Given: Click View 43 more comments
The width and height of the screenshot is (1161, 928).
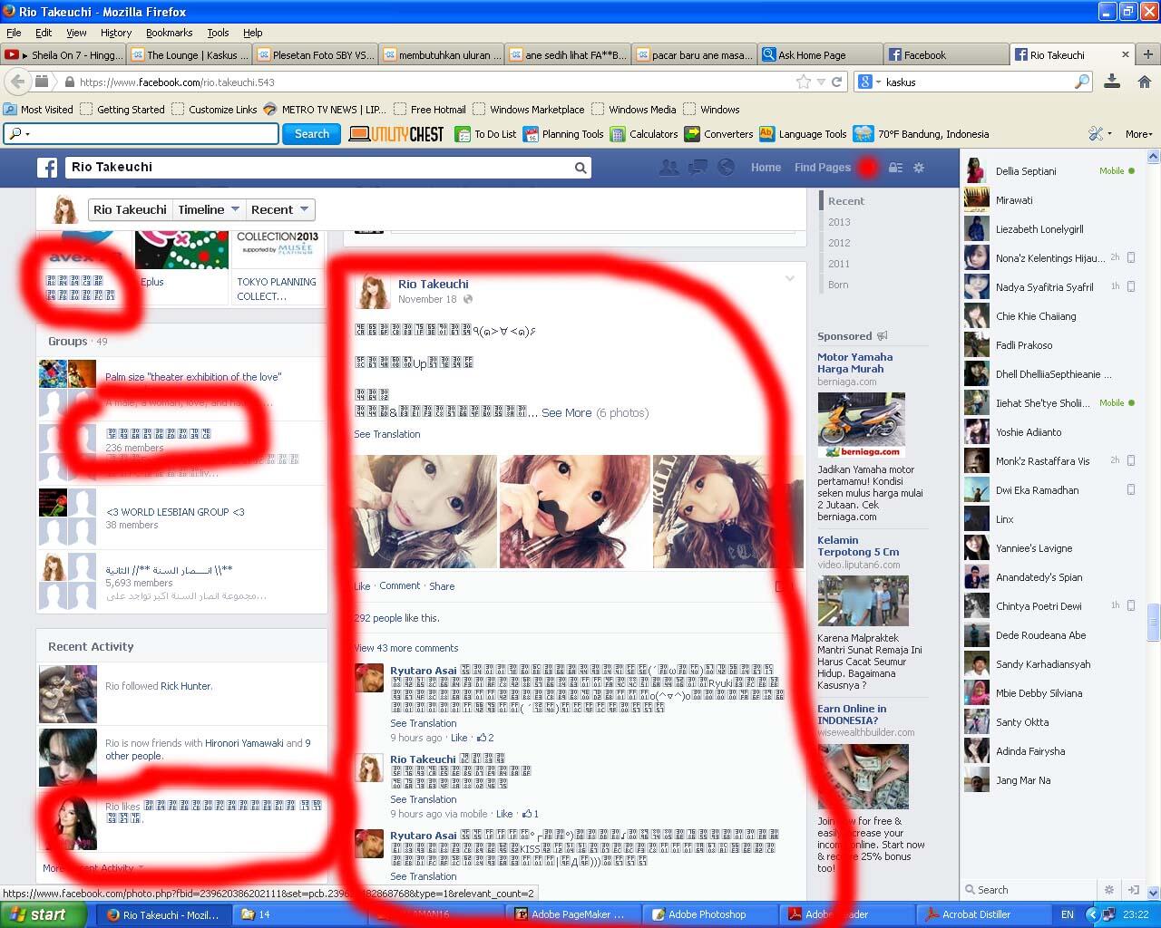Looking at the screenshot, I should [x=406, y=648].
